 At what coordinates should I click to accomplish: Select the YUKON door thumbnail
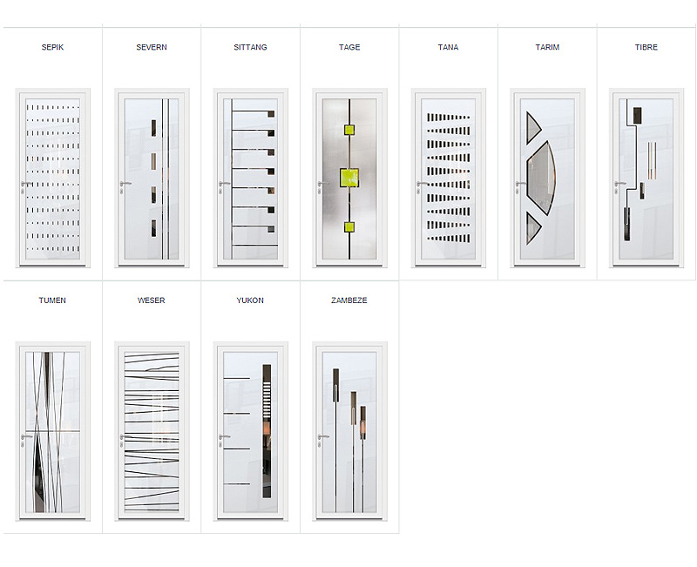pos(251,431)
